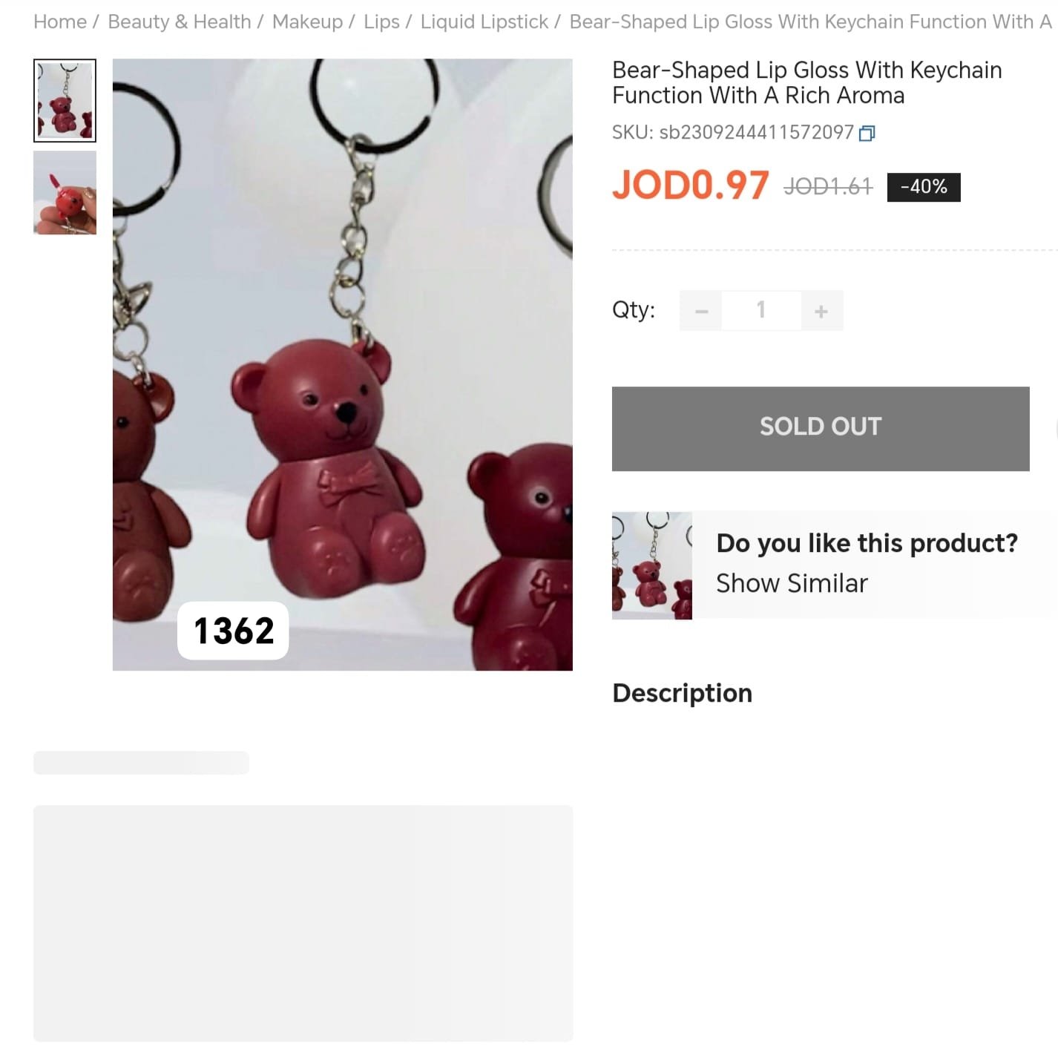Copy the SKU with the copy icon

pos(867,134)
